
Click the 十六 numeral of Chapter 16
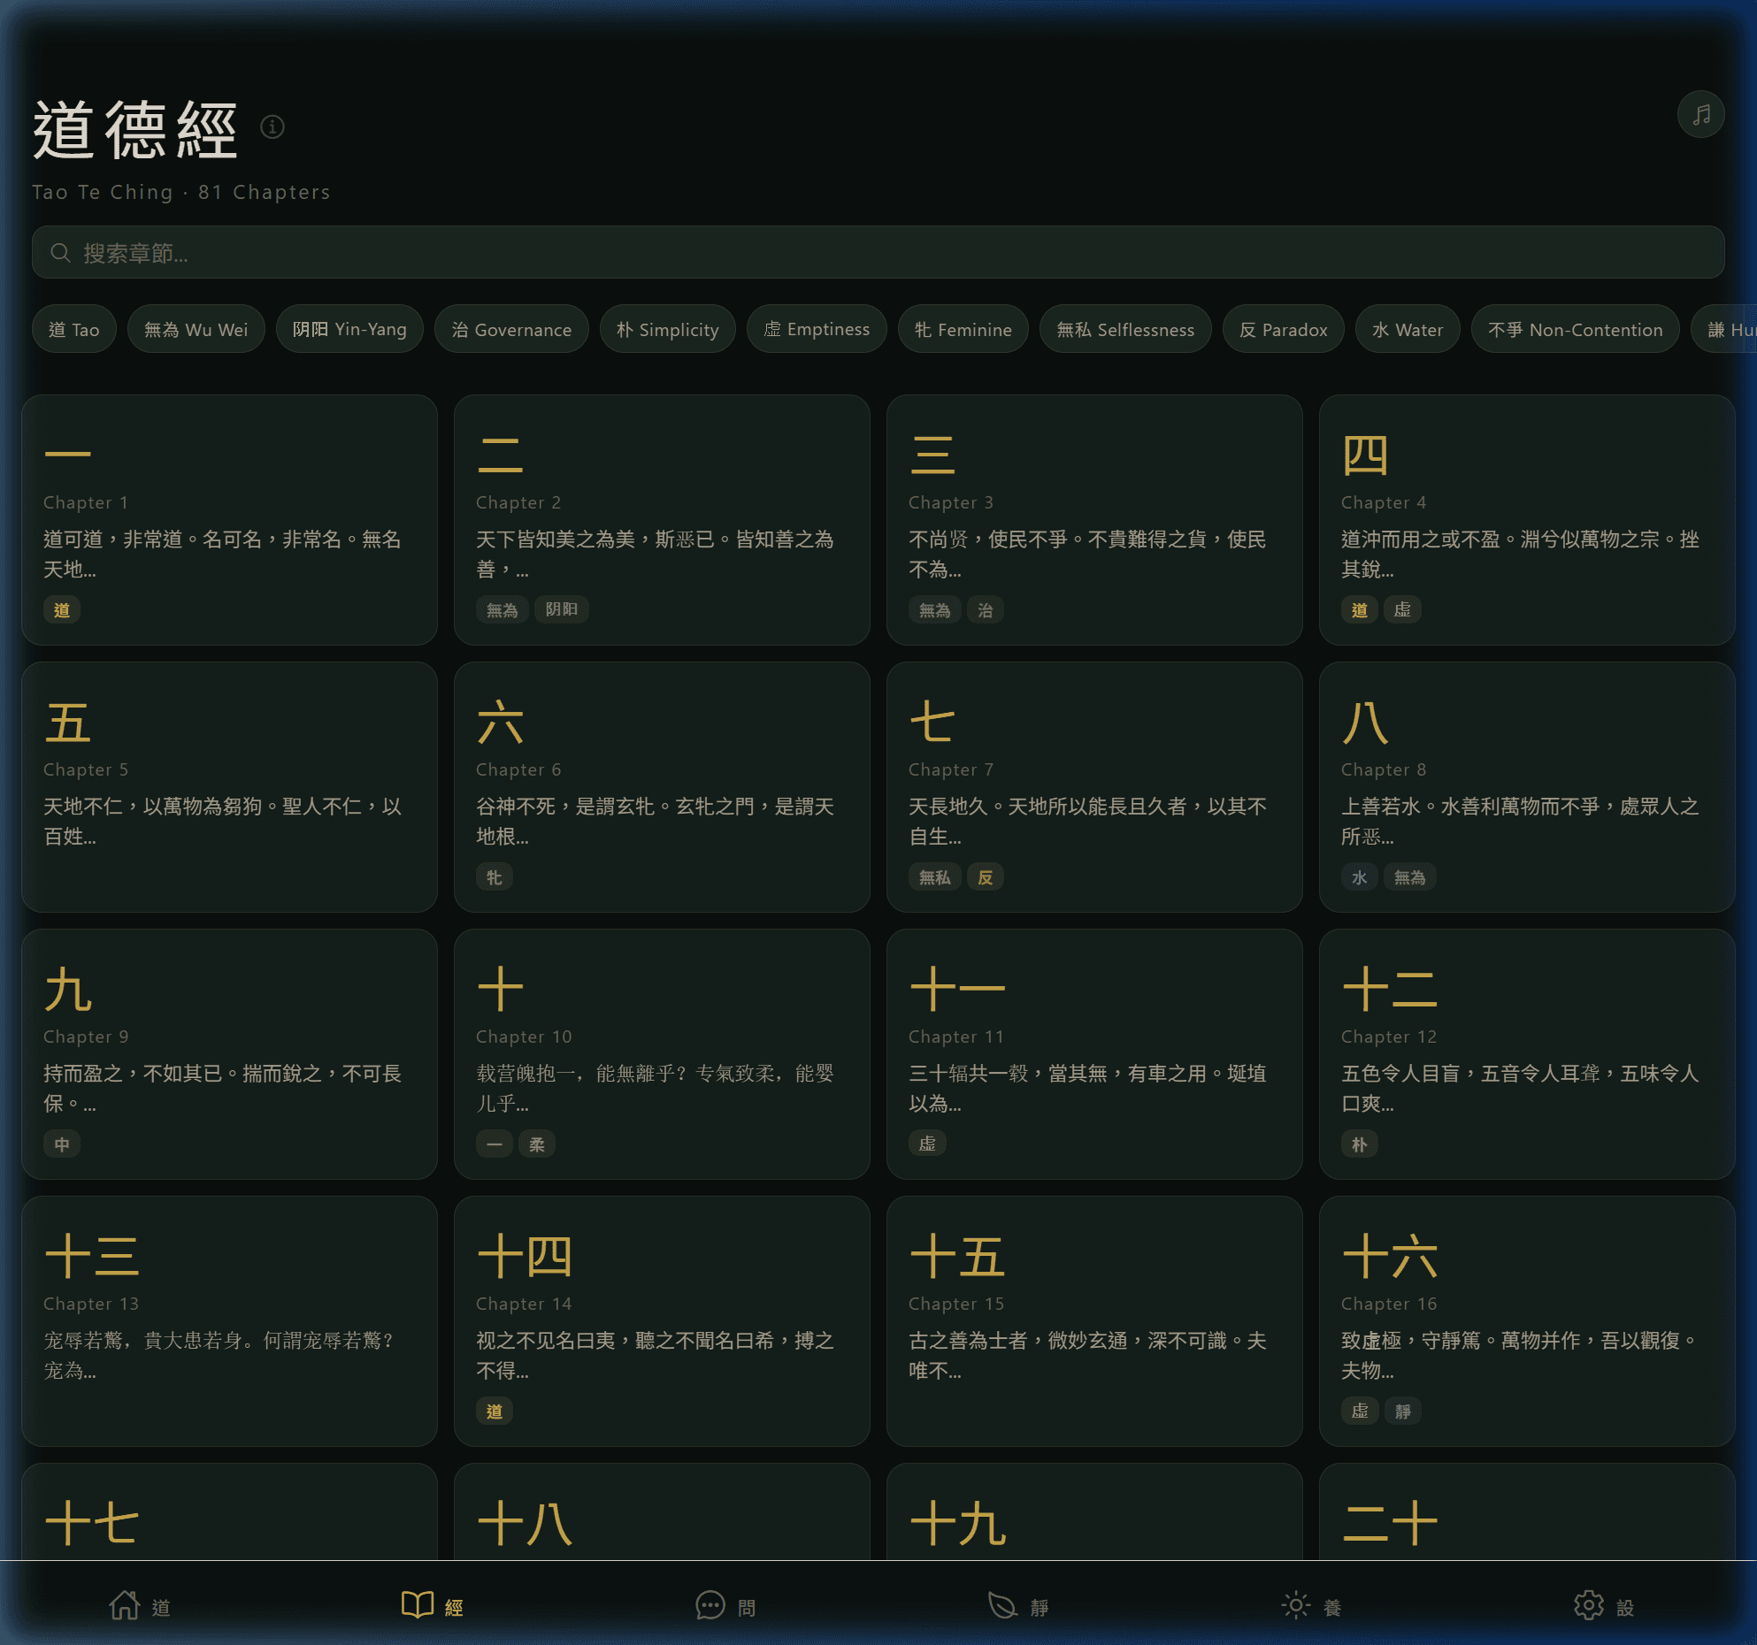[1390, 1257]
